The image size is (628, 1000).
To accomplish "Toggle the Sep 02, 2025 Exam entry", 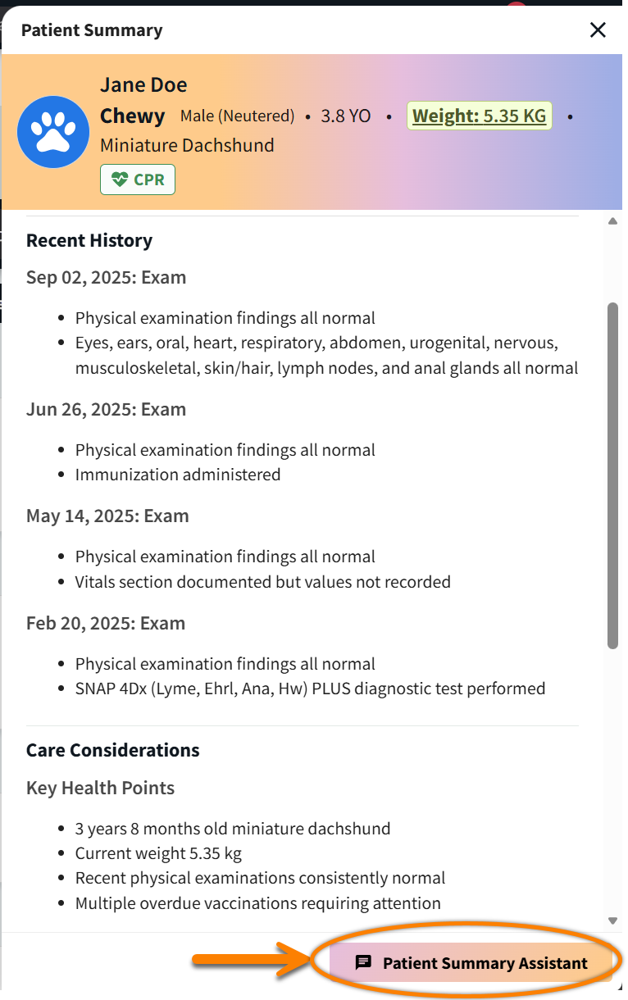I will pos(106,277).
